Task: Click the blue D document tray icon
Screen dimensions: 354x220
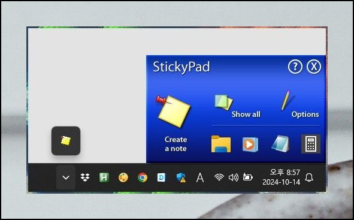Action: pyautogui.click(x=161, y=177)
